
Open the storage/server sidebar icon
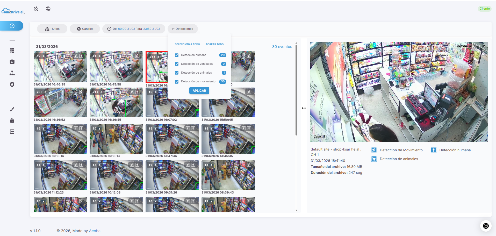point(12,51)
